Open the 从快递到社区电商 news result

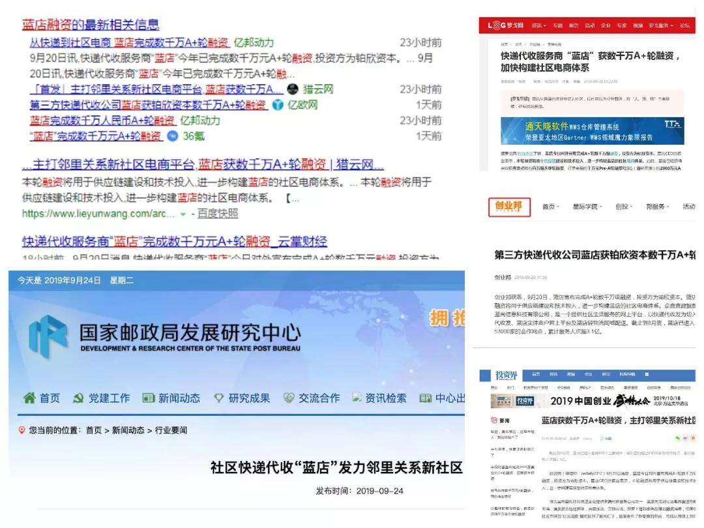tap(129, 42)
